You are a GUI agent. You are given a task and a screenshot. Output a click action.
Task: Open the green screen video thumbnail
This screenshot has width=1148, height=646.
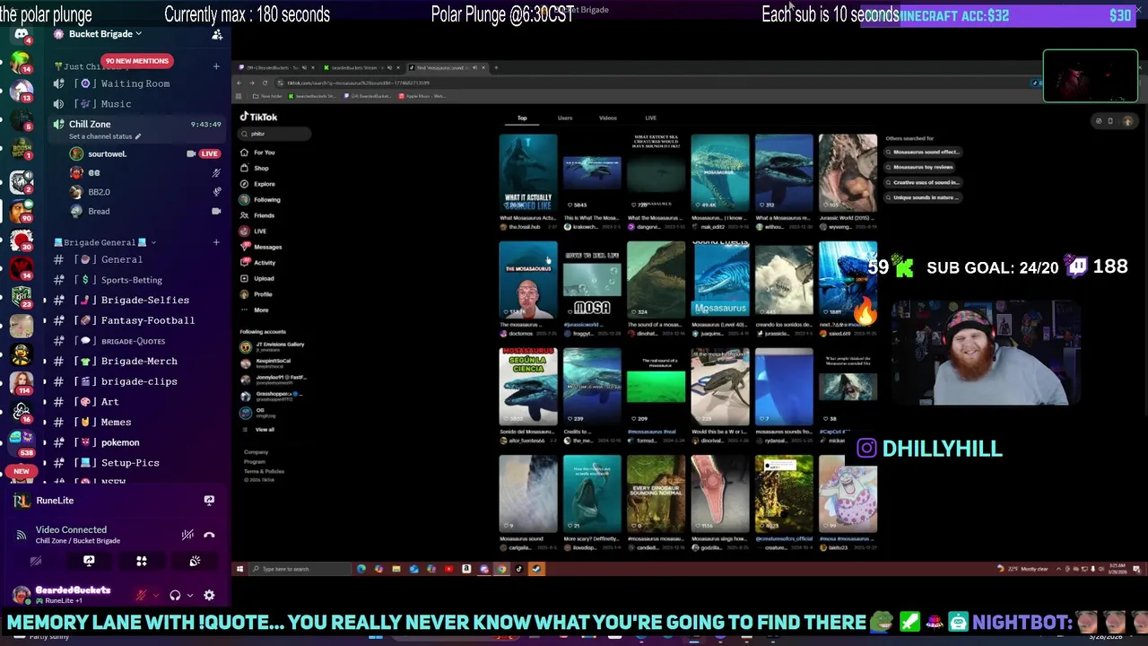click(656, 387)
